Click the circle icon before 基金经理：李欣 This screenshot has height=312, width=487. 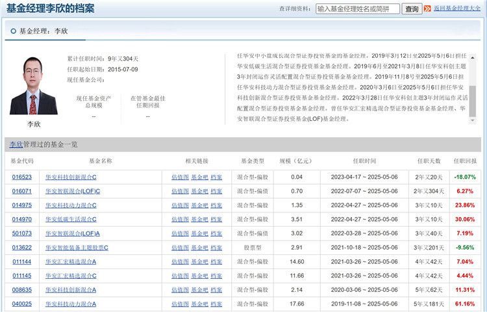13,31
